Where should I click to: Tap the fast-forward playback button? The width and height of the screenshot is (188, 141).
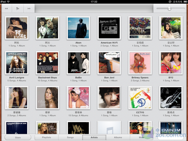tap(29, 9)
